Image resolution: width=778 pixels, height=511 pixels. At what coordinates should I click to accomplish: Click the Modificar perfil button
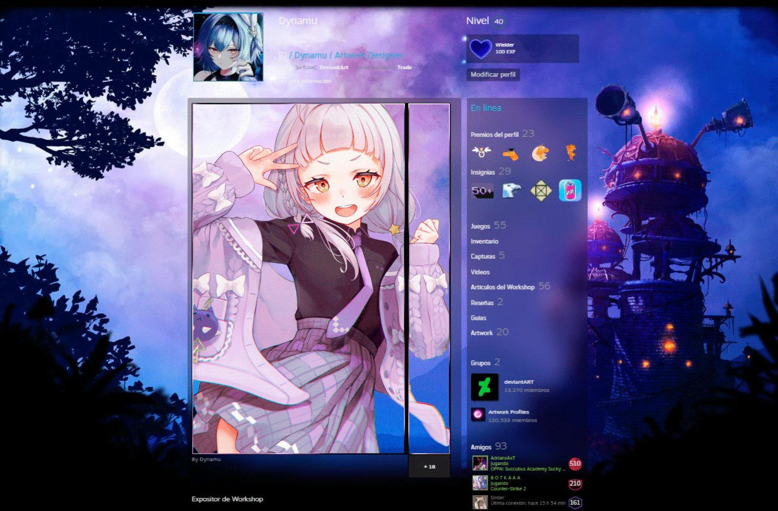click(493, 75)
